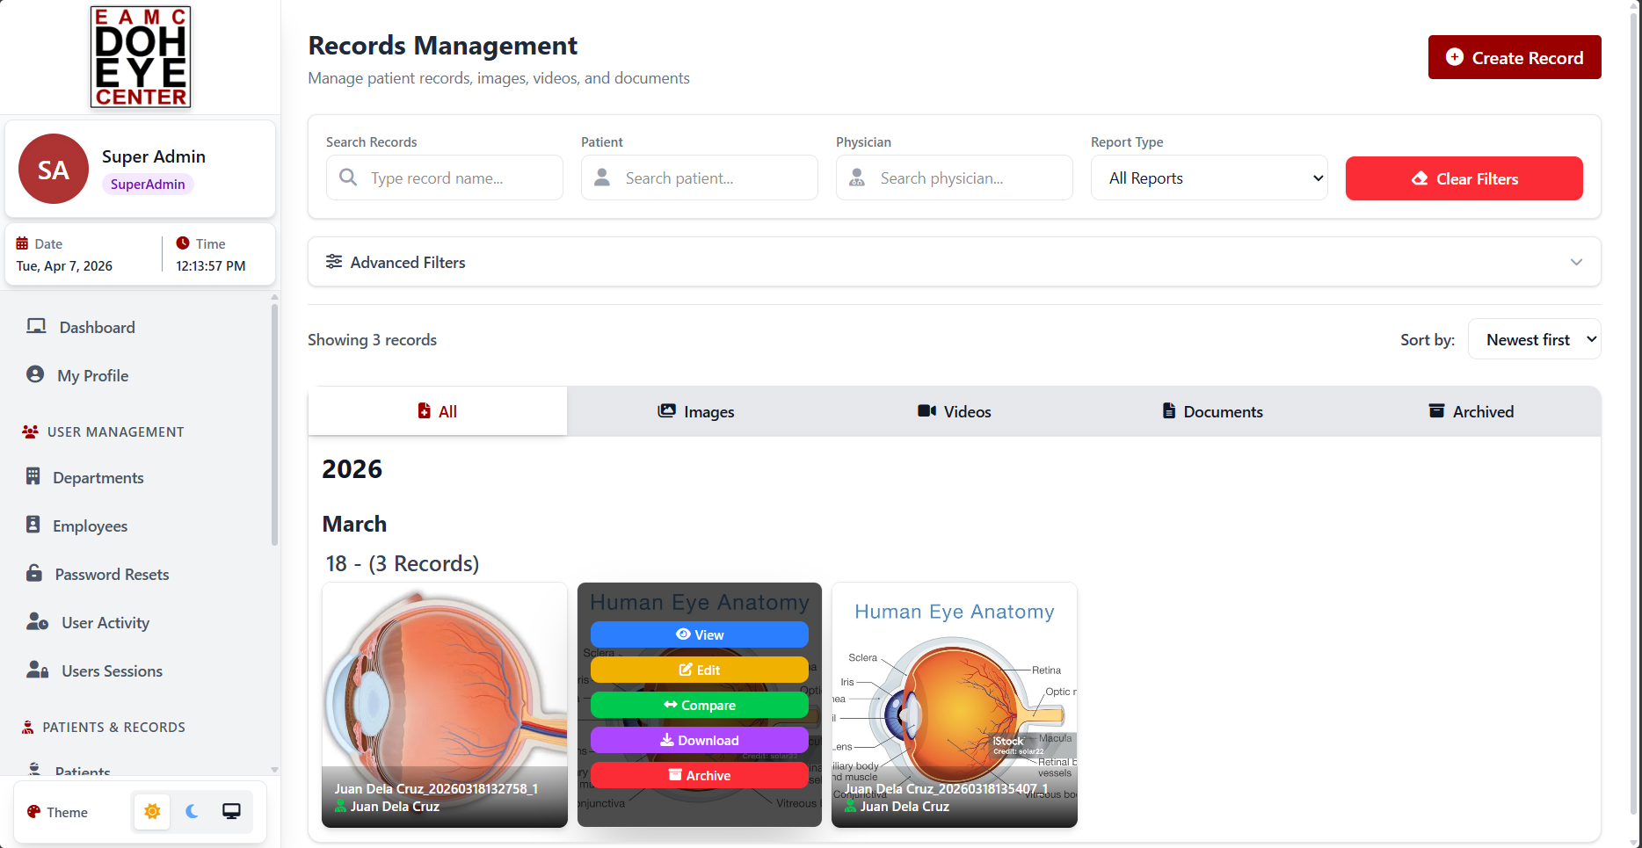The width and height of the screenshot is (1642, 848).
Task: Click View on the hovered record
Action: click(700, 634)
